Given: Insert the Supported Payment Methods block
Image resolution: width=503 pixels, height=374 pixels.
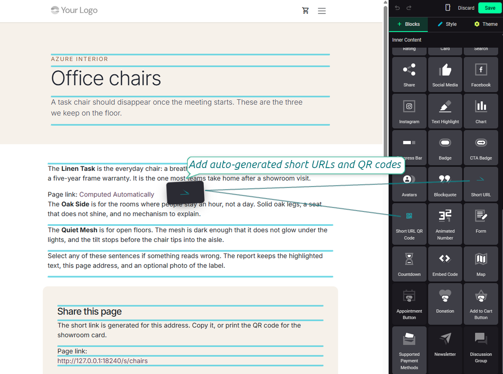Looking at the screenshot, I should point(409,350).
